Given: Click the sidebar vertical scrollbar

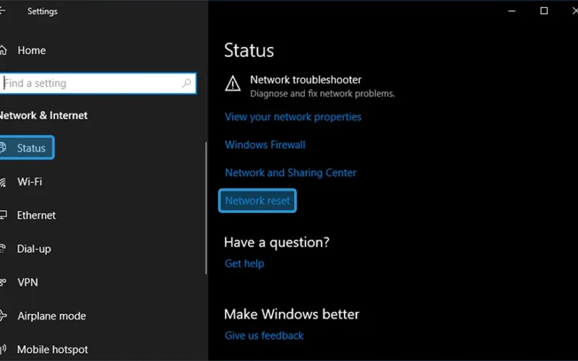Looking at the screenshot, I should pos(206,208).
